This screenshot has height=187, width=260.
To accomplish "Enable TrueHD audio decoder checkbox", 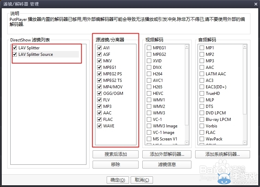I will point(202,93).
